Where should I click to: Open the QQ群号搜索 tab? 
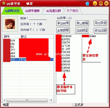point(32,11)
